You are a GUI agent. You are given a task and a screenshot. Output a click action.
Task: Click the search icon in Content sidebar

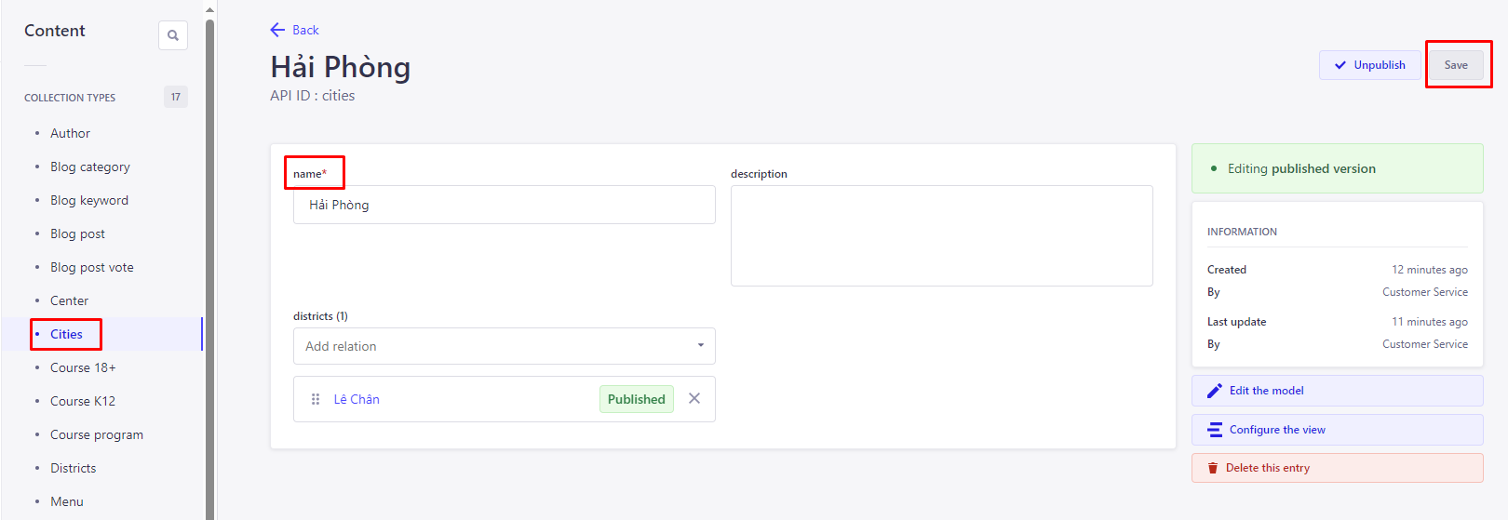pyautogui.click(x=173, y=35)
